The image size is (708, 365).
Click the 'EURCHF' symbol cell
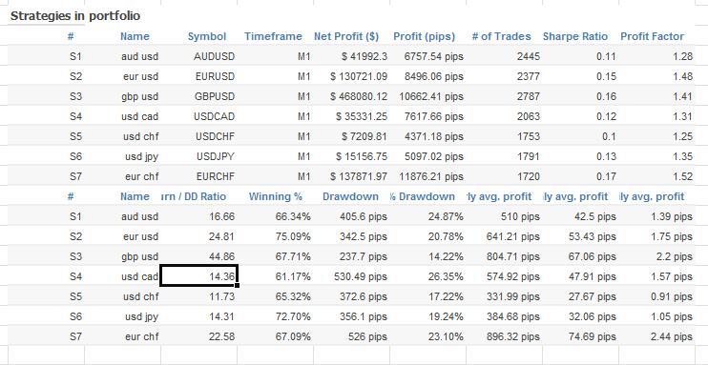[x=215, y=176]
